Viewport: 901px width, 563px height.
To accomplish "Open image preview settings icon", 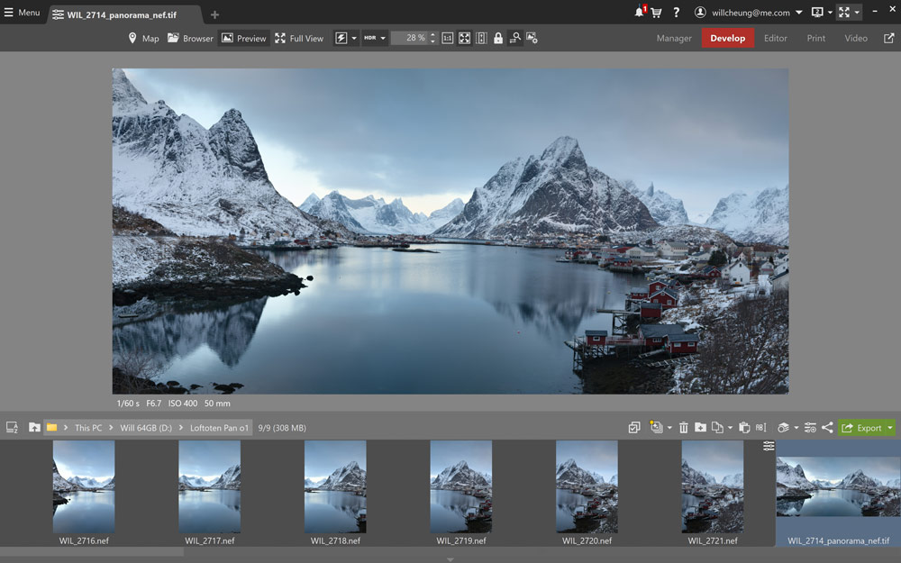I will [x=532, y=38].
